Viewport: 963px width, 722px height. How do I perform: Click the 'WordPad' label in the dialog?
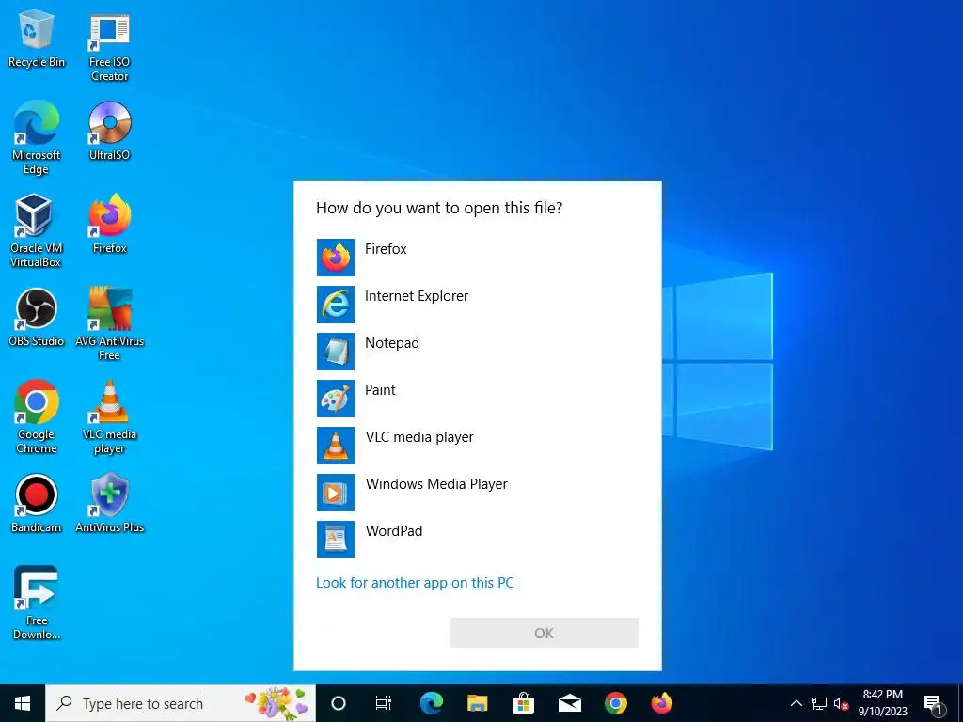394,531
